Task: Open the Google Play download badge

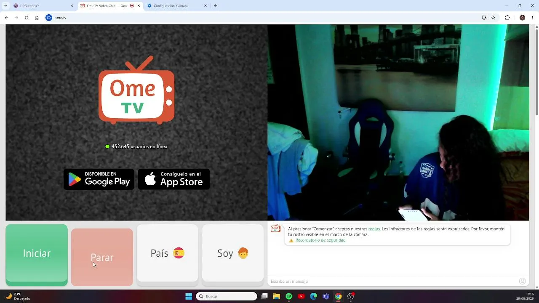Action: click(99, 179)
